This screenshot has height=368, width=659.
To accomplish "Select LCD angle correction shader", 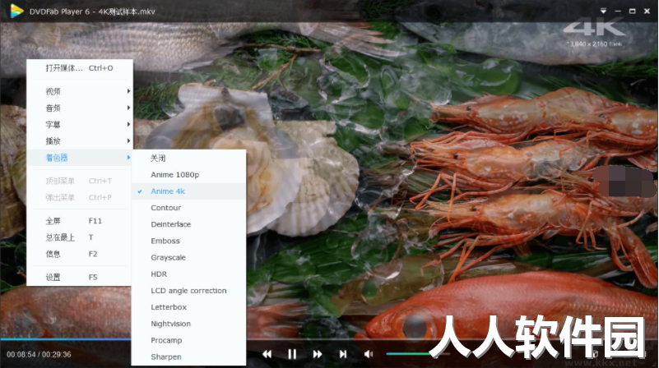I will tap(188, 291).
